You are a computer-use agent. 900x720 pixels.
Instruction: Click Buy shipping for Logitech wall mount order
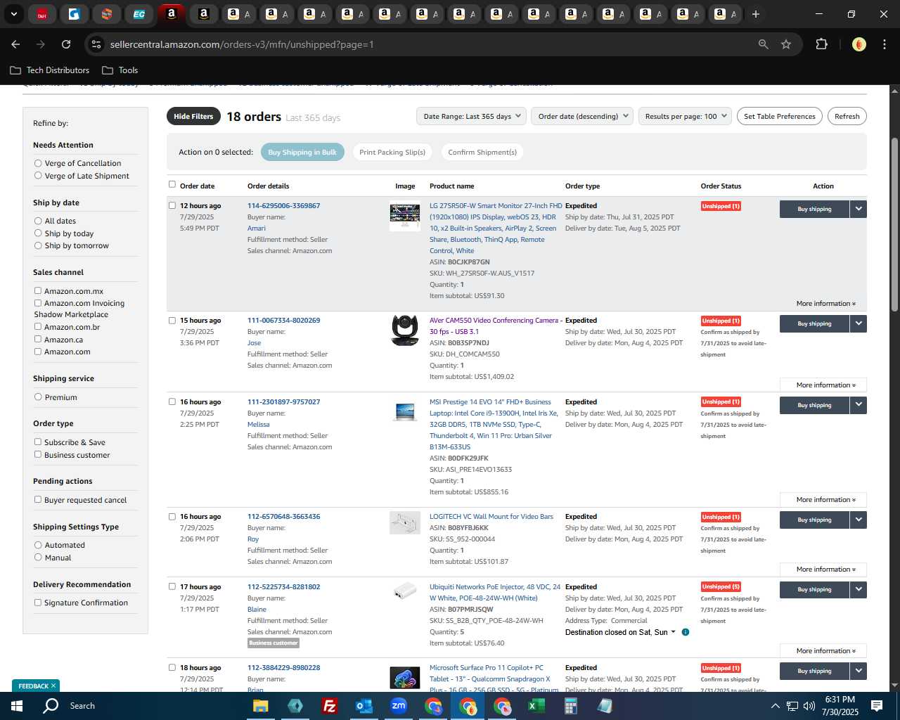814,520
